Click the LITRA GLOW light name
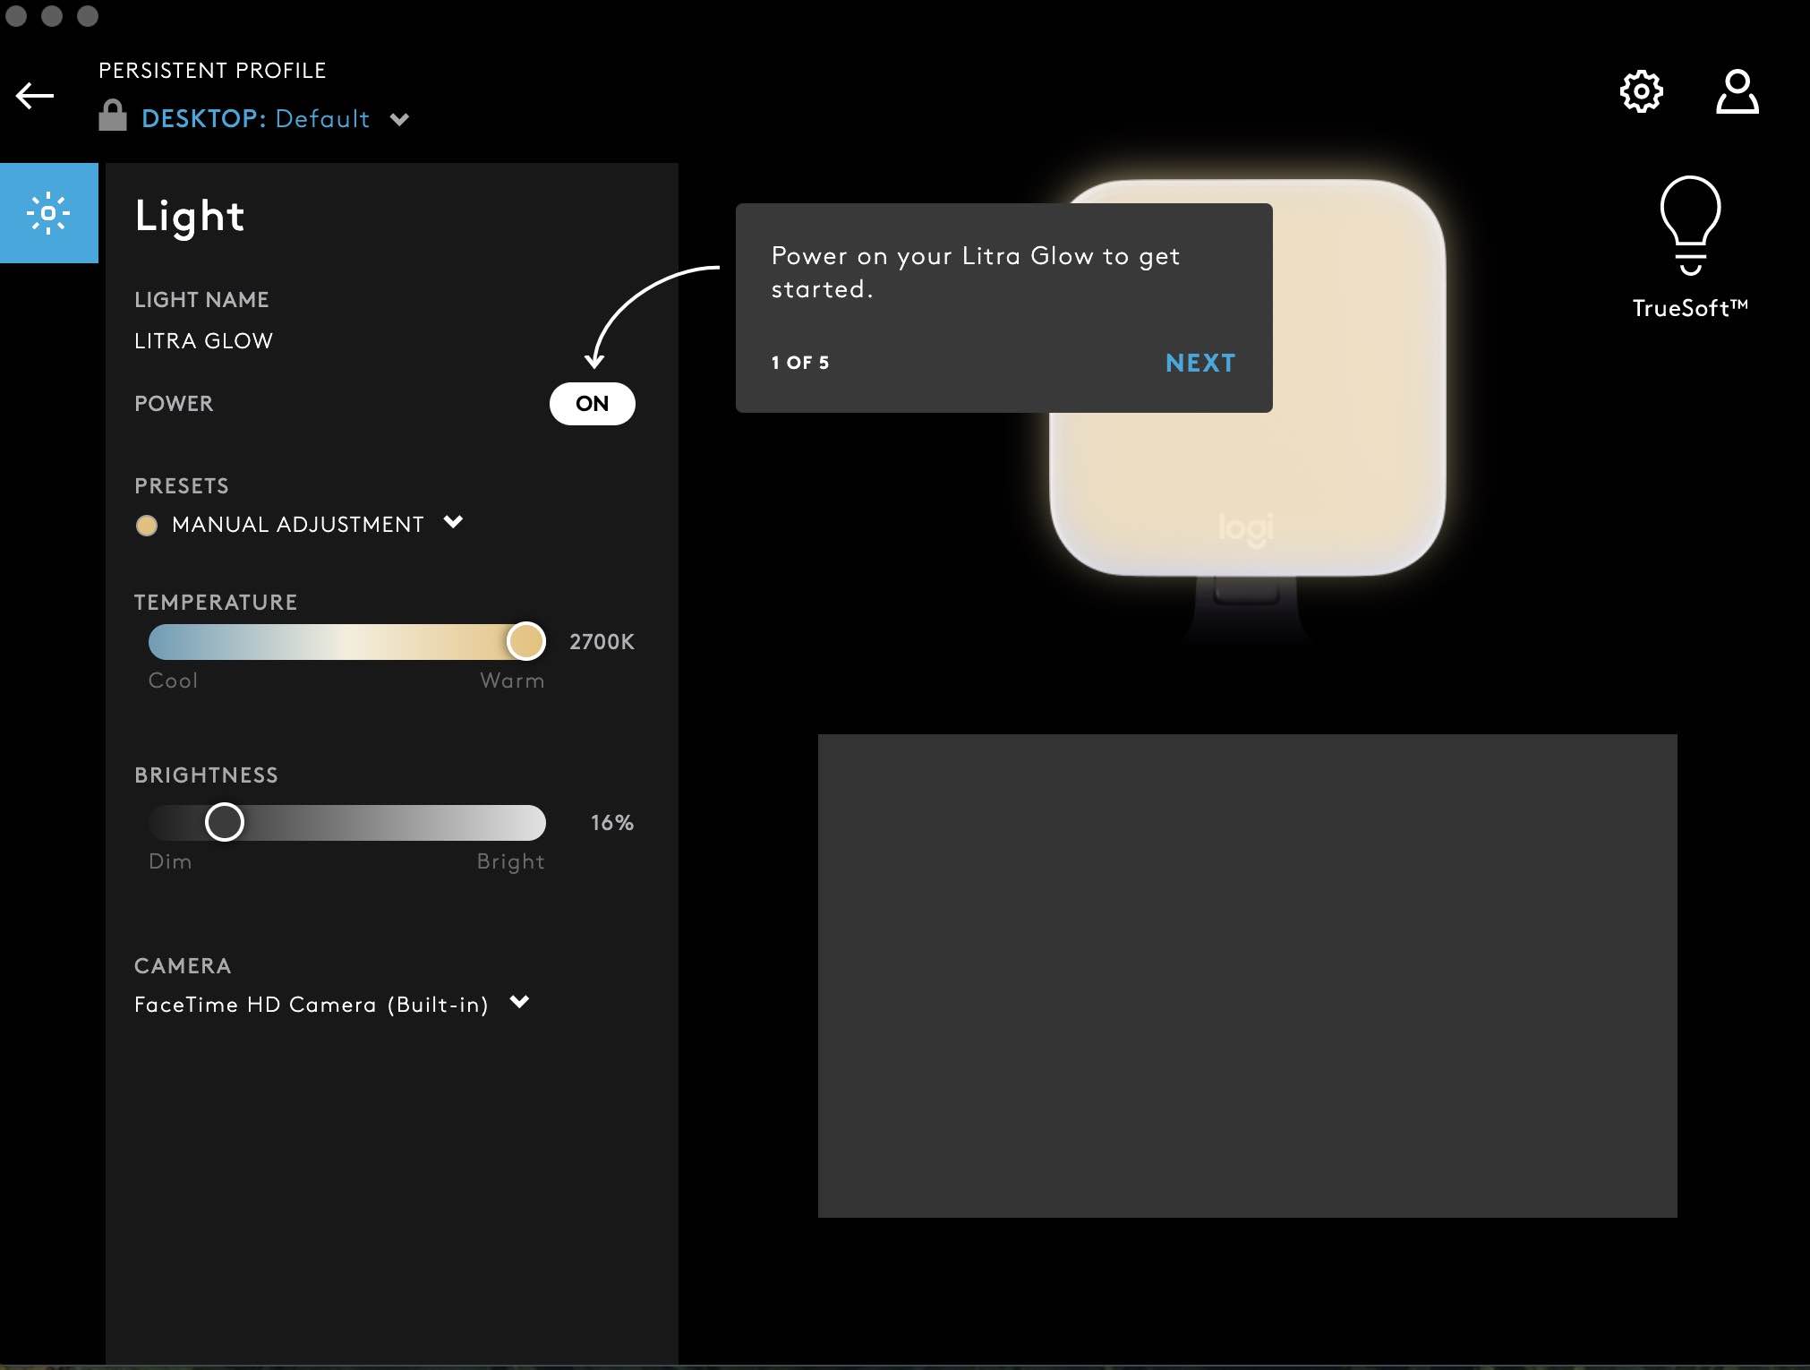1810x1370 pixels. tap(203, 341)
